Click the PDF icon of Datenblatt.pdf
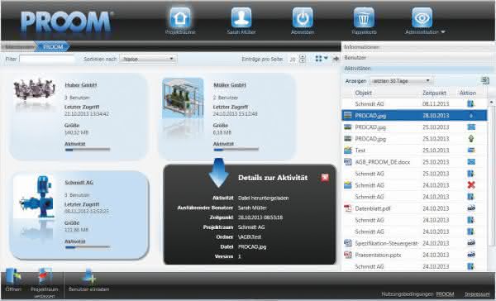Screen dimensions: 496x301 pos(348,208)
